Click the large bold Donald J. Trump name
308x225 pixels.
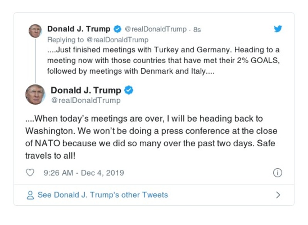click(86, 90)
